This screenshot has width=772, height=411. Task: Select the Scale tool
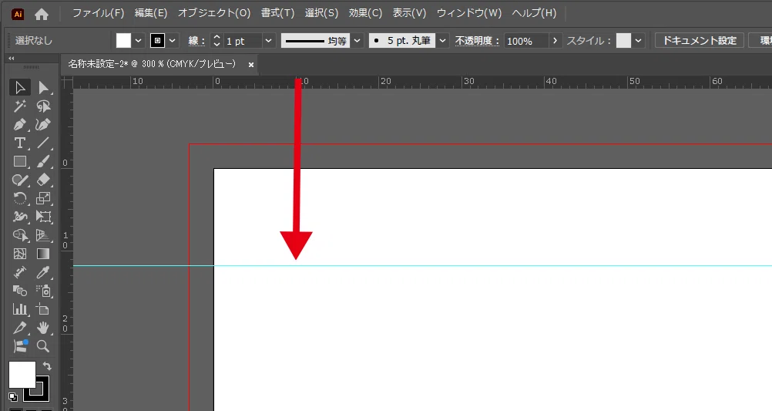[43, 199]
